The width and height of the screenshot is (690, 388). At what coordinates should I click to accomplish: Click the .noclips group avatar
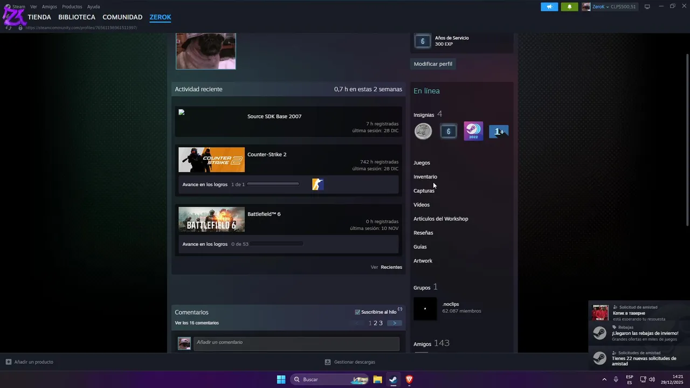click(x=425, y=309)
